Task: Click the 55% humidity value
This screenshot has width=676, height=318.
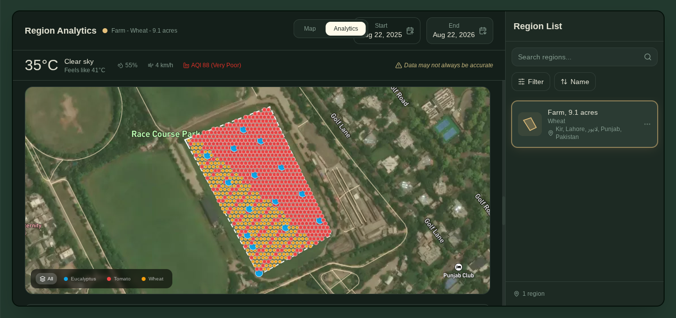Action: [131, 65]
